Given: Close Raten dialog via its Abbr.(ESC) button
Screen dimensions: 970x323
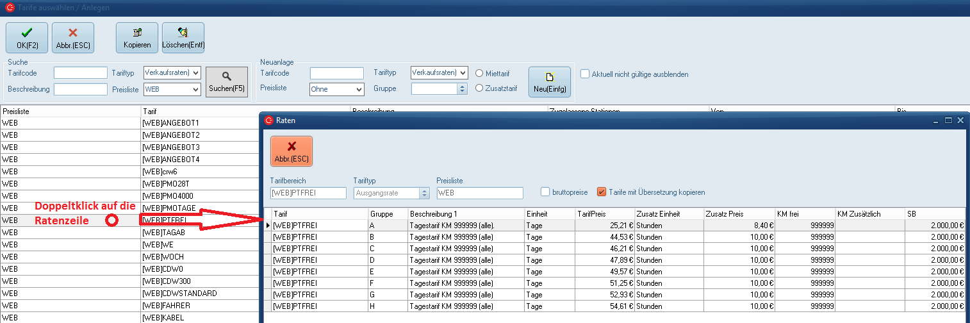Looking at the screenshot, I should (292, 151).
